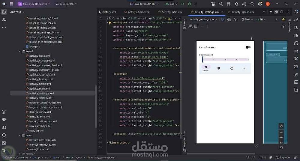Open the App Quality Insights tool window
This screenshot has height=161, width=300.
pyautogui.click(x=4, y=120)
